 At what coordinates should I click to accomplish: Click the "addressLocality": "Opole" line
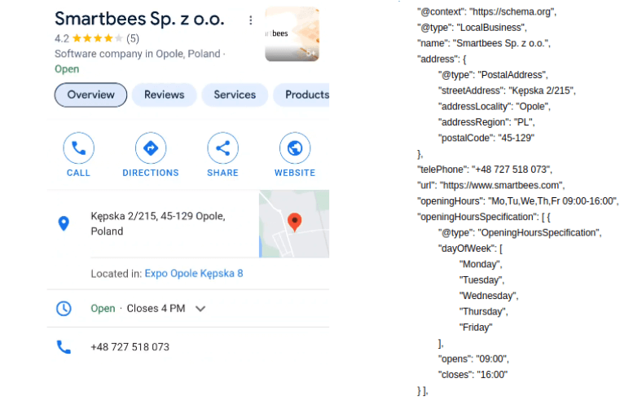tap(495, 107)
